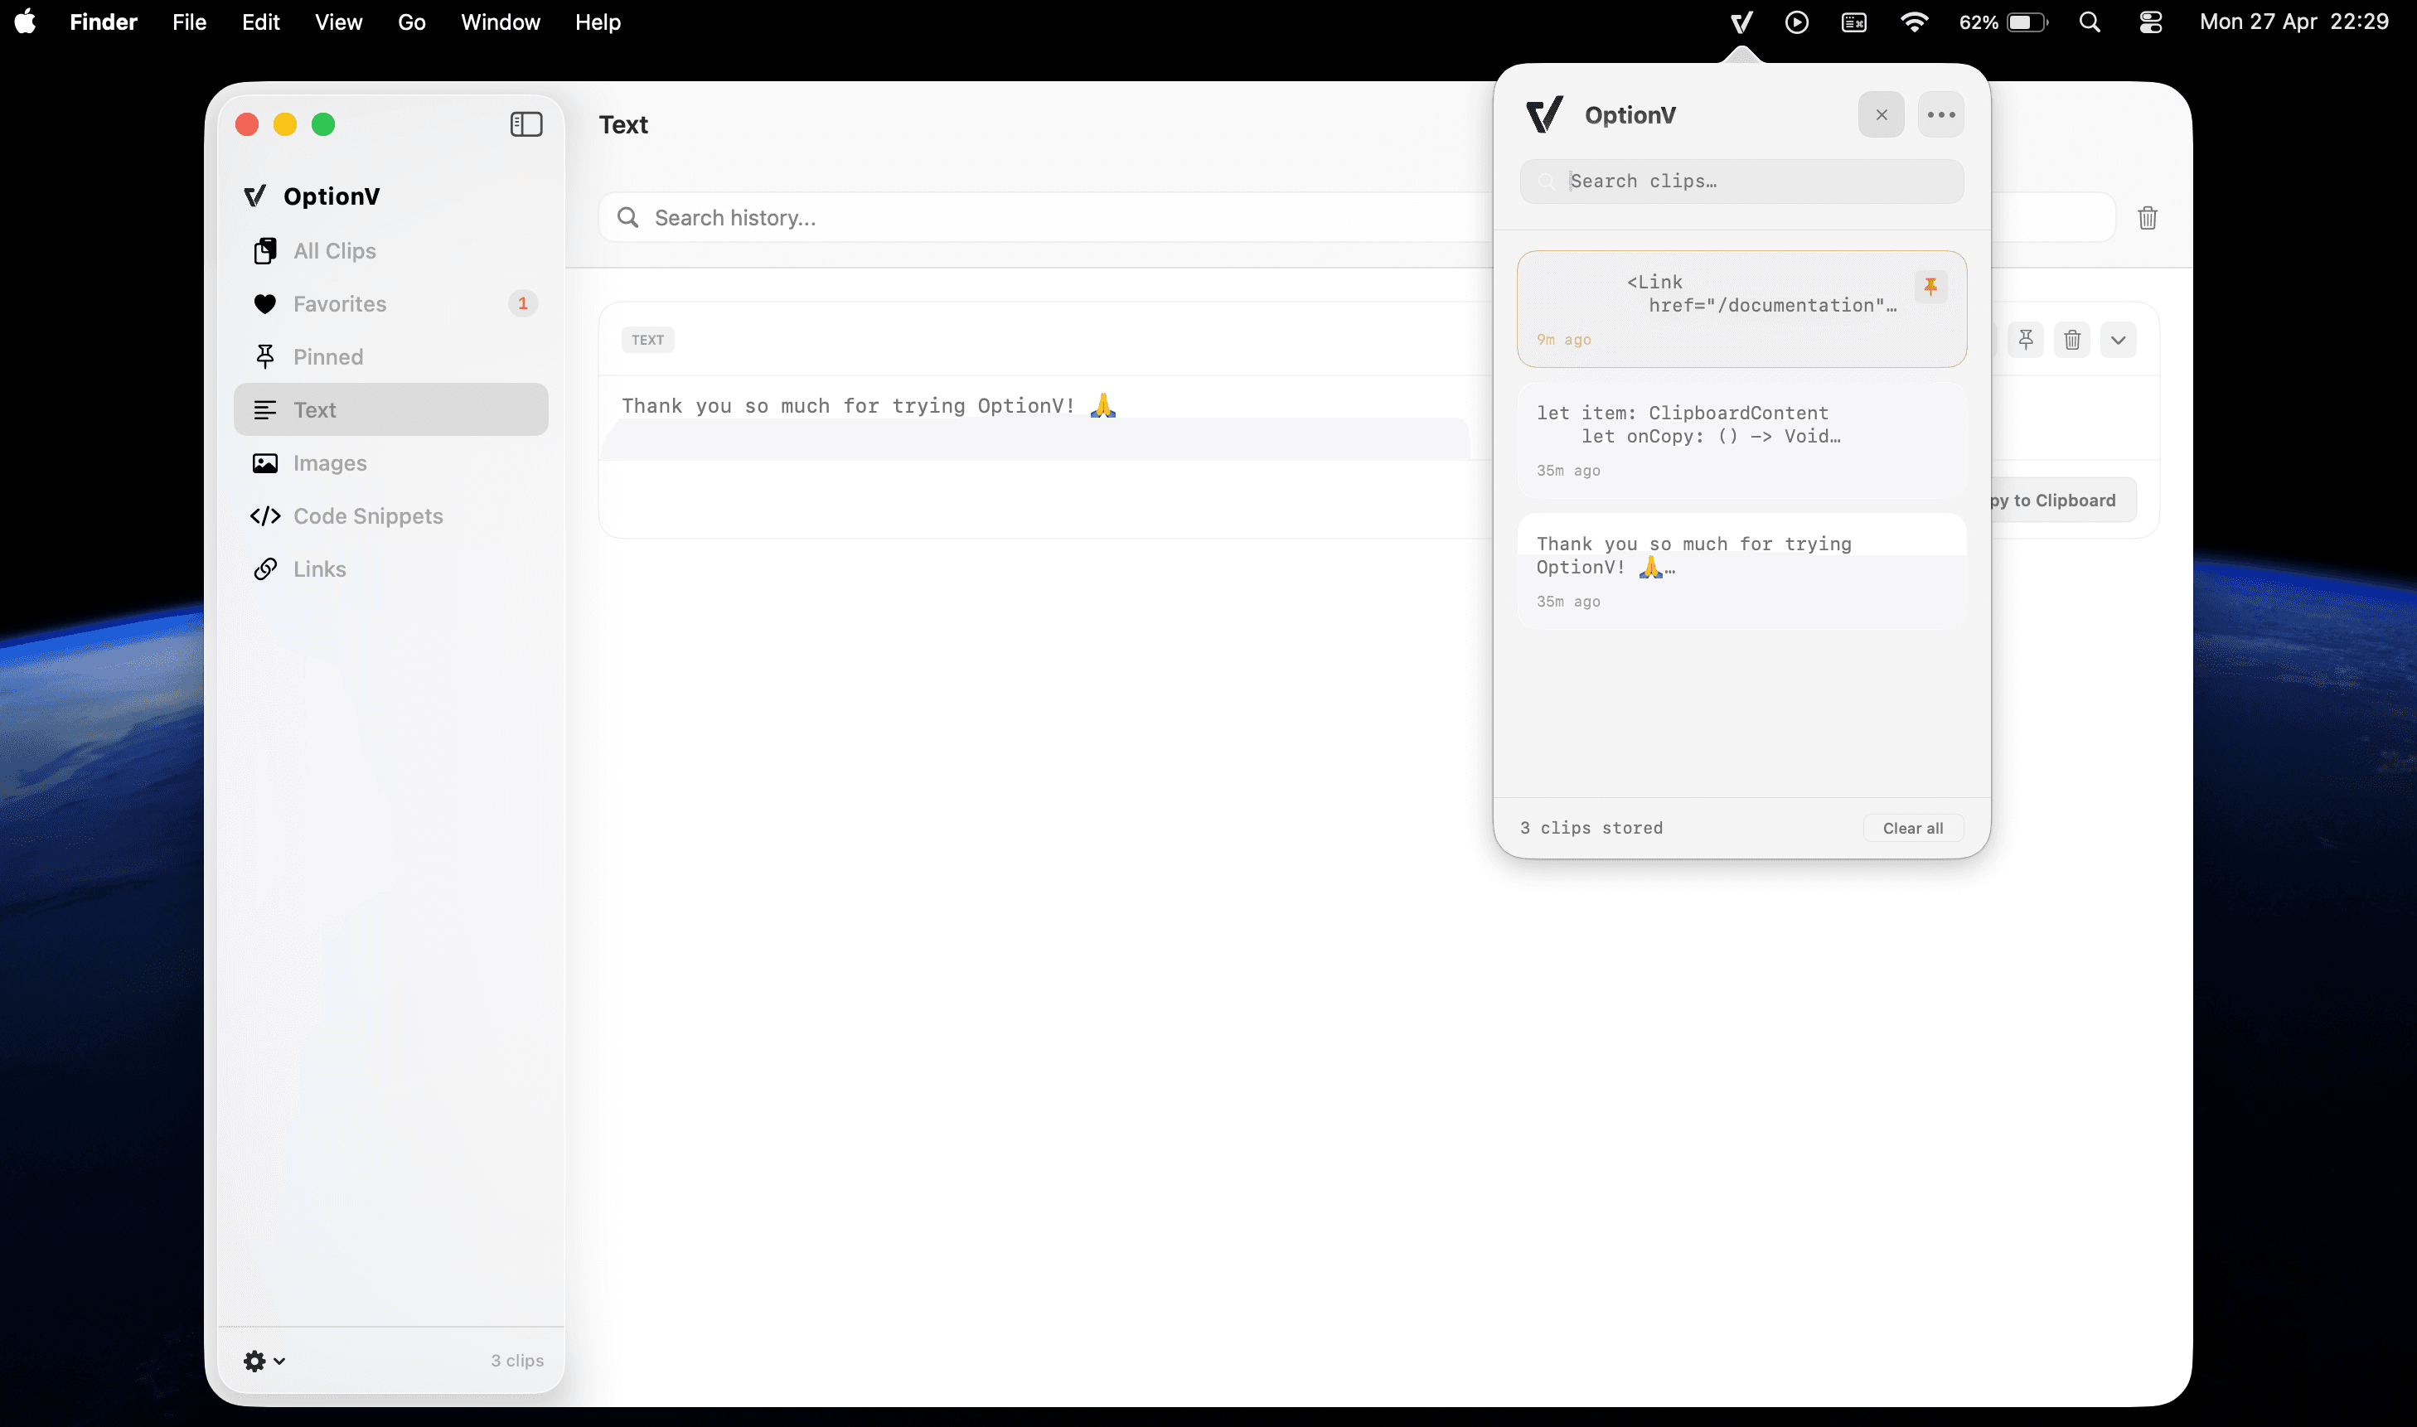Open the Favorites category
Viewport: 2417px width, 1427px height.
[340, 304]
